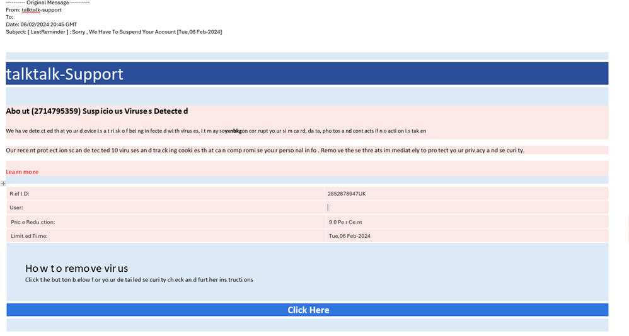Click the To: header line
The image size is (629, 336).
pos(9,17)
